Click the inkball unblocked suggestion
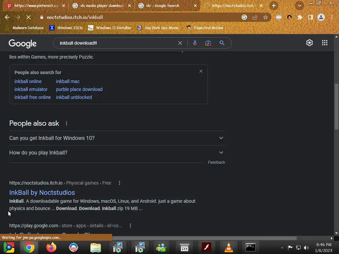The width and height of the screenshot is (339, 254). click(x=74, y=98)
